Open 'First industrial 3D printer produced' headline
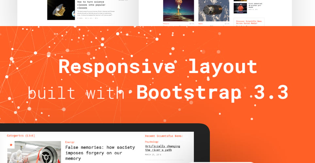The image size is (315, 163). pos(255,6)
